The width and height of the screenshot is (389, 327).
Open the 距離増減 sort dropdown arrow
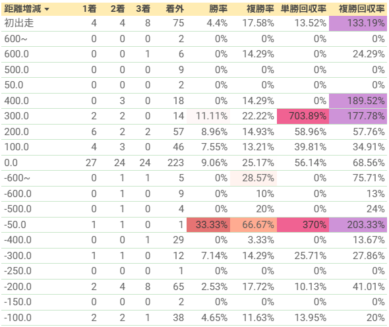coord(47,9)
